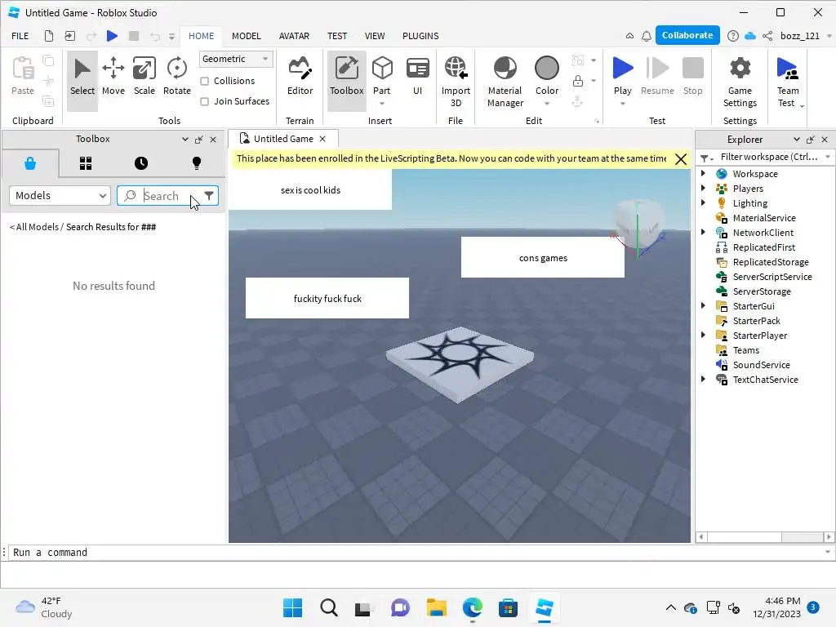This screenshot has height=627, width=836.
Task: Open the Toolbox Creations lightbulb tab
Action: [x=197, y=163]
